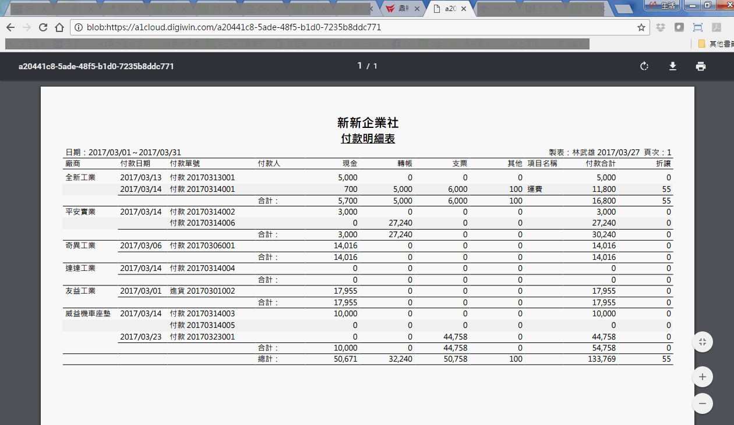734x425 pixels.
Task: Click the 折讓 column header
Action: tap(664, 163)
